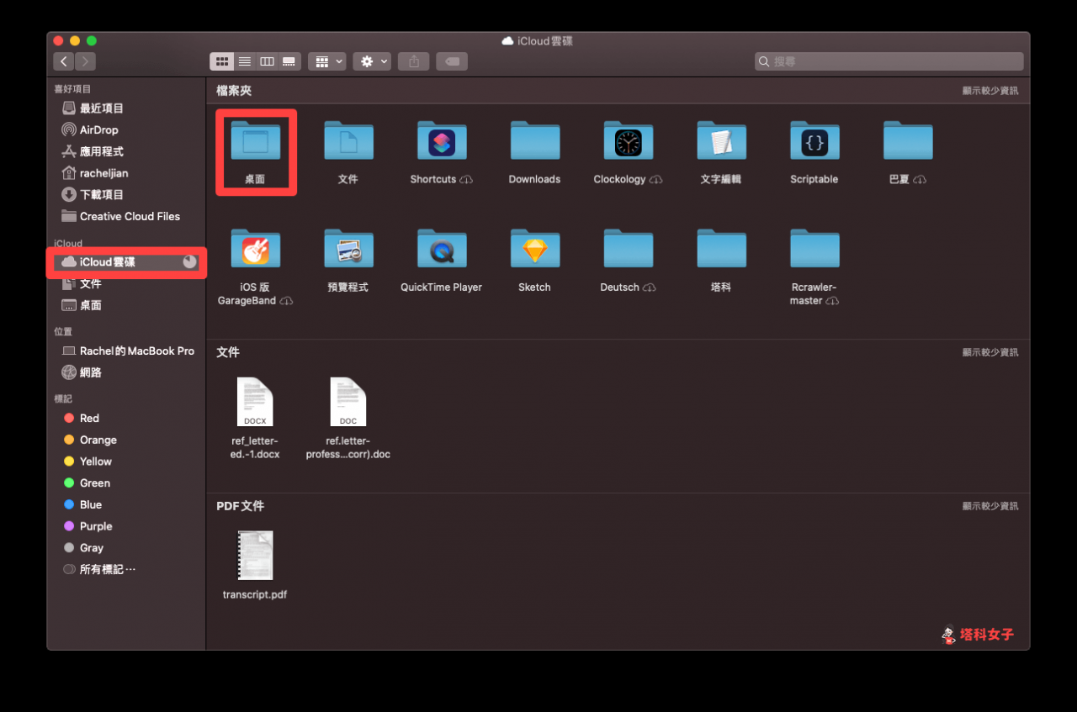Image resolution: width=1077 pixels, height=712 pixels.
Task: Download Shortcuts via its cloud icon
Action: 466,180
